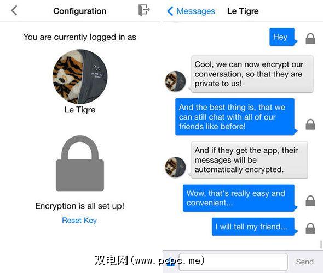Select the "Hey" message bubble
The width and height of the screenshot is (323, 273).
click(x=283, y=37)
